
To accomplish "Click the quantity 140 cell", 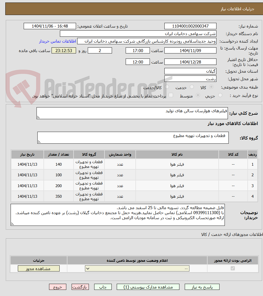I will [59, 164].
